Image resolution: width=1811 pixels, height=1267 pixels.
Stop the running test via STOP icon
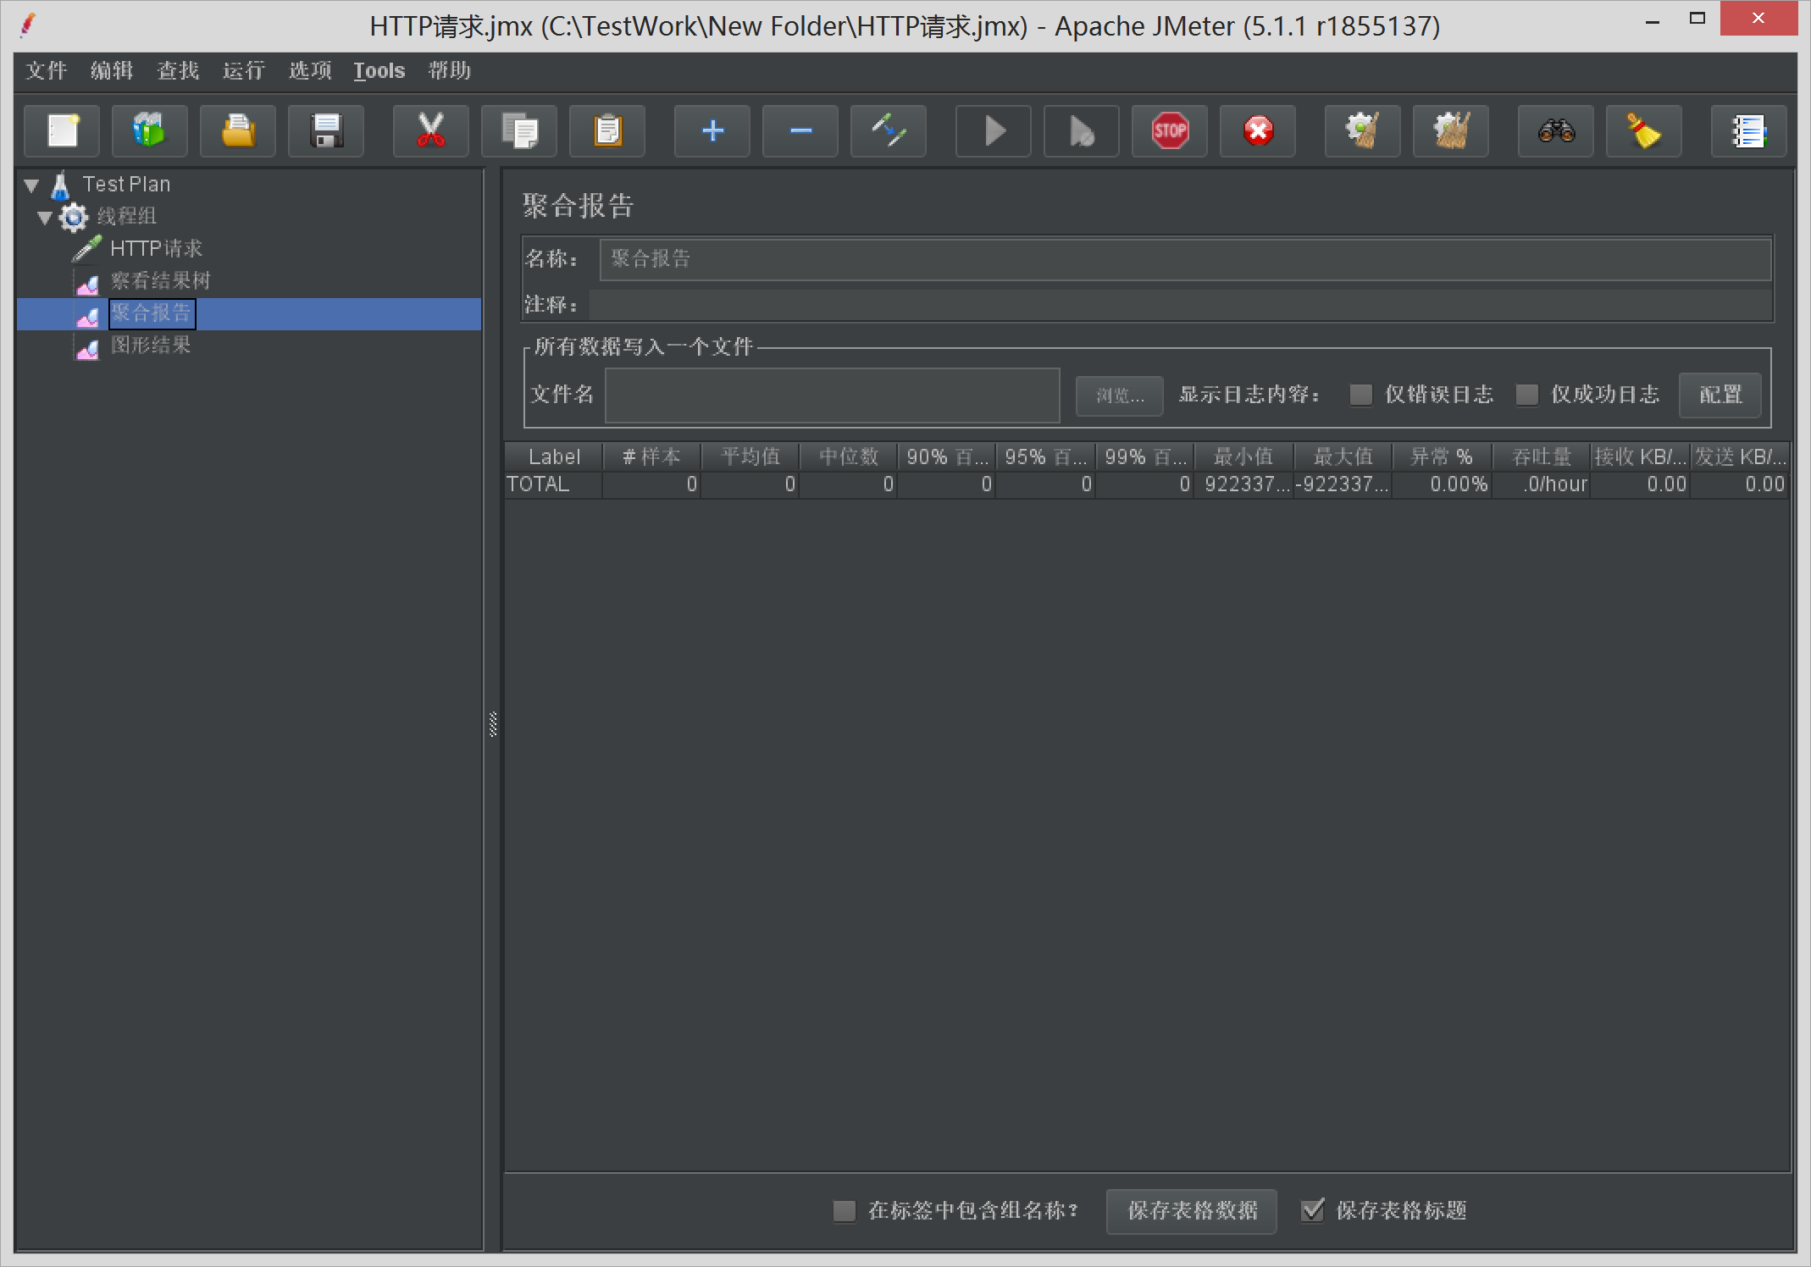(1169, 131)
